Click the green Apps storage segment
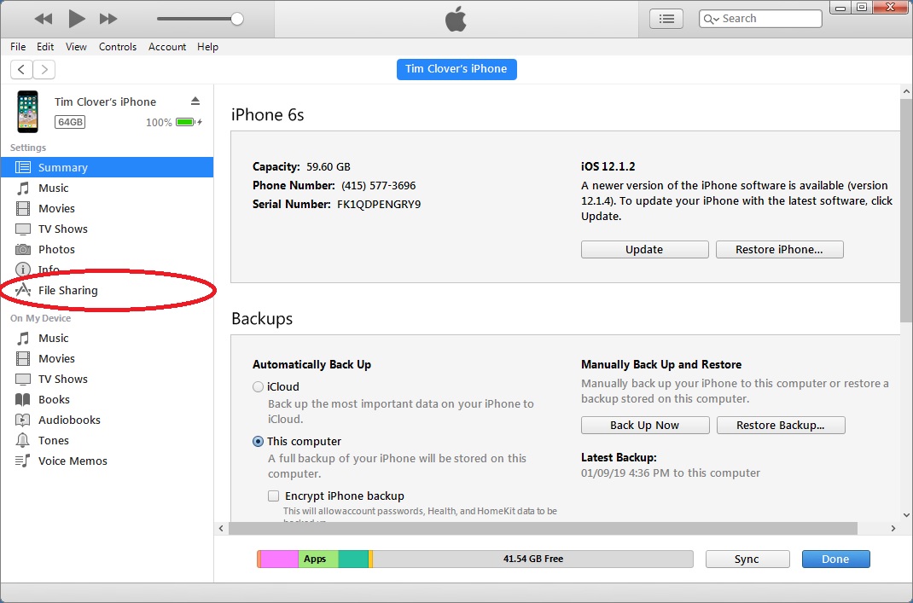The width and height of the screenshot is (913, 603). [x=318, y=559]
